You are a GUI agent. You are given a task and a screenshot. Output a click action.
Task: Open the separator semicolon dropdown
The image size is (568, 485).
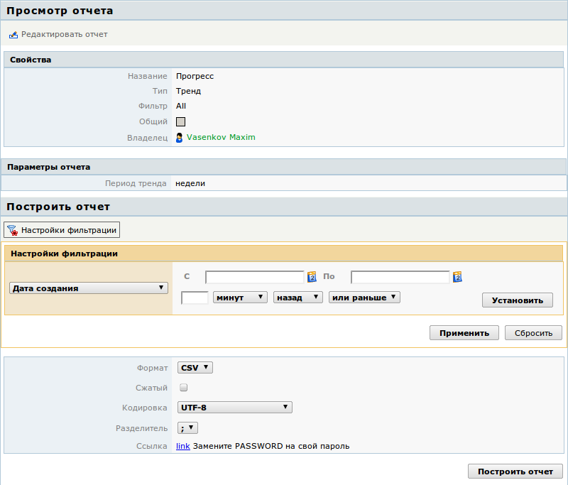[187, 427]
